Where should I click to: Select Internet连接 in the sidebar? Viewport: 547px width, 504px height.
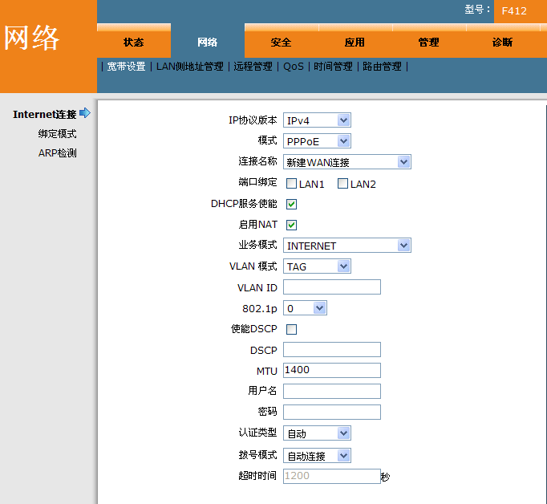coord(45,114)
